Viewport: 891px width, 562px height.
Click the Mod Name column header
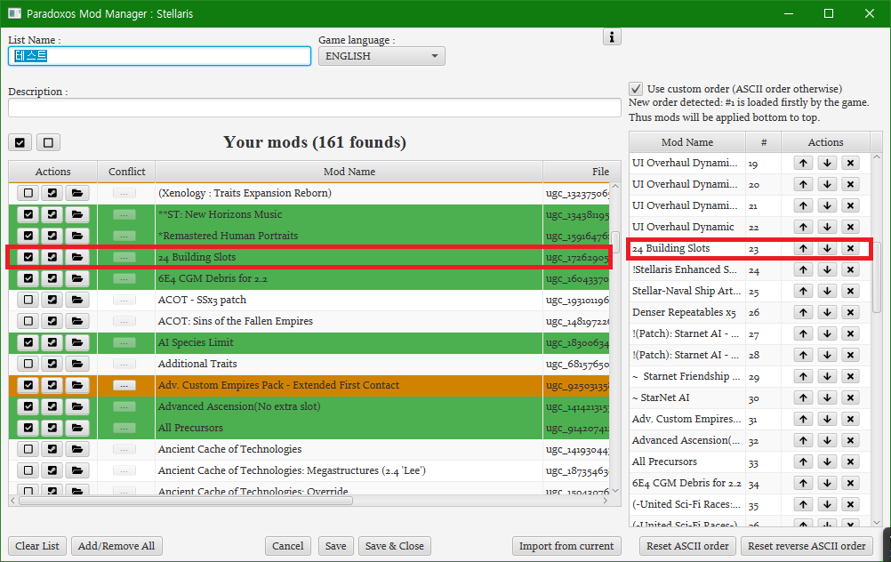[x=348, y=171]
